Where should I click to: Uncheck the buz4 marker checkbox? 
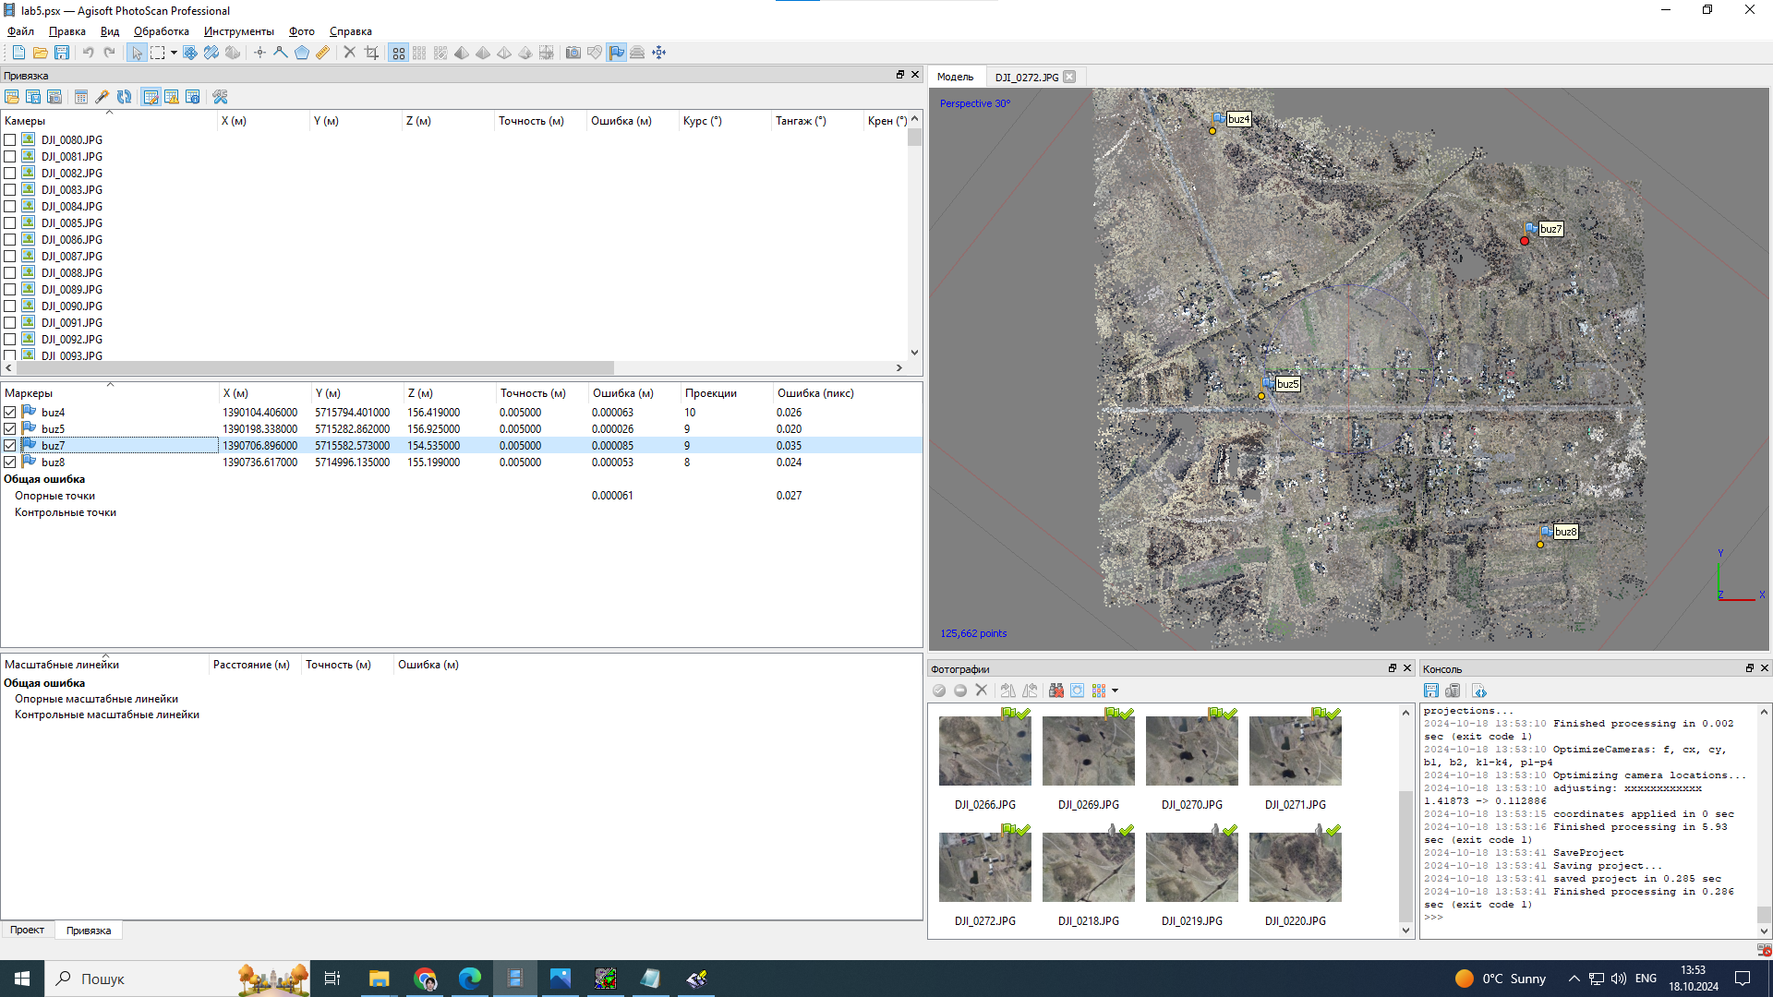[10, 413]
